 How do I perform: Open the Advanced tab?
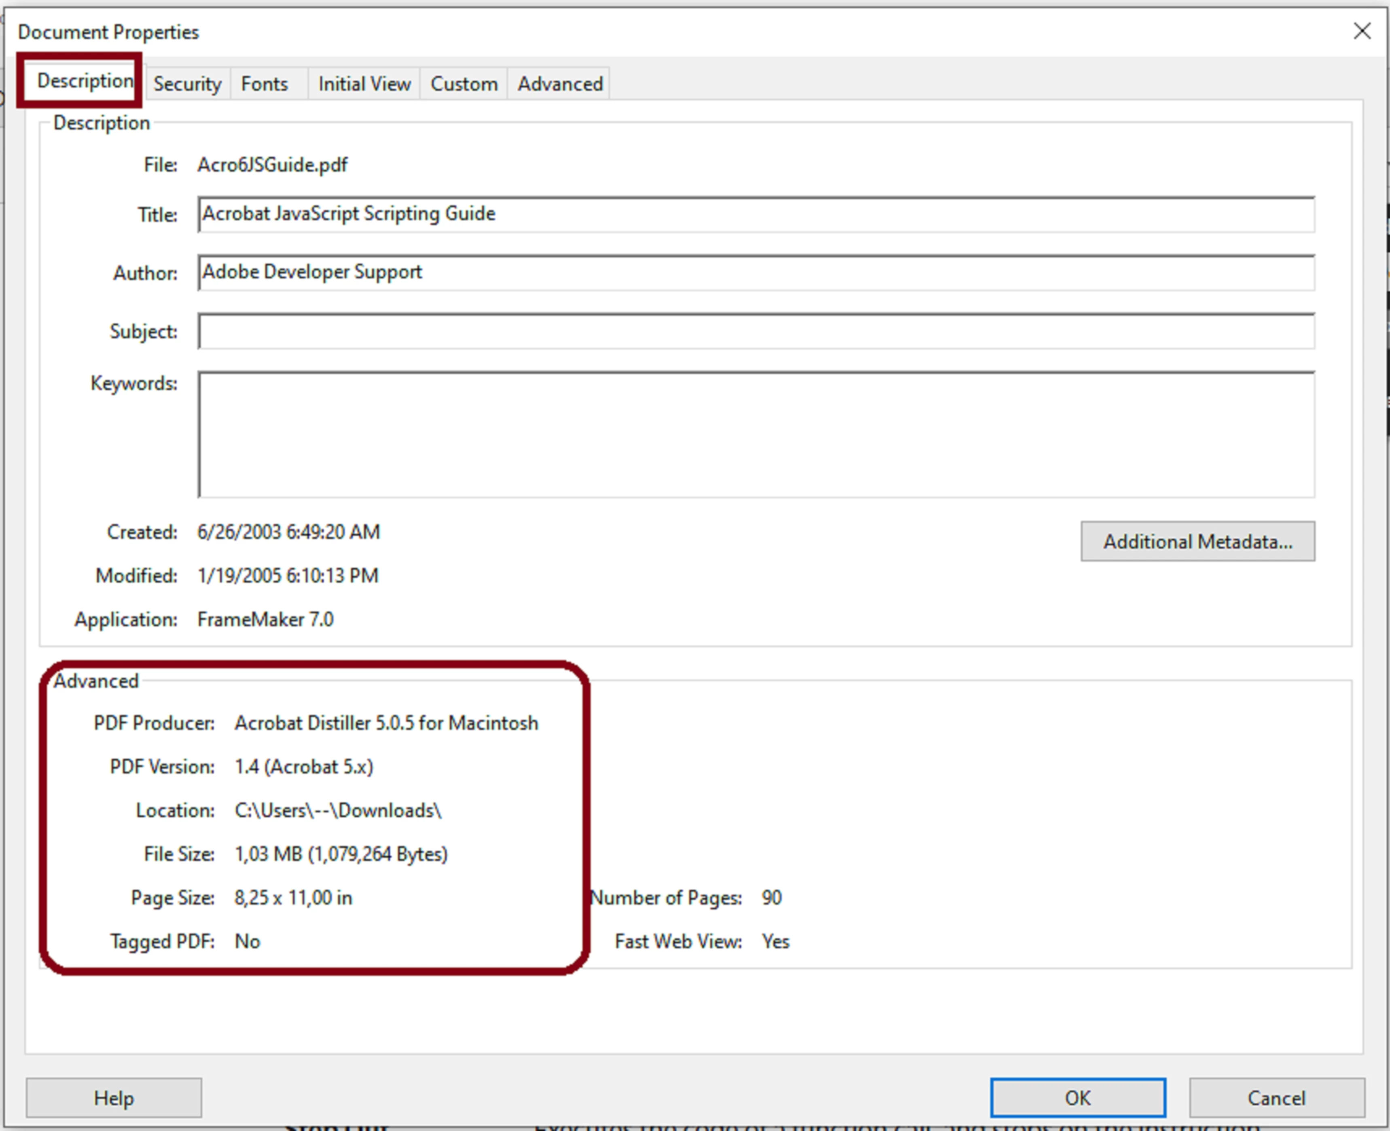click(x=560, y=84)
